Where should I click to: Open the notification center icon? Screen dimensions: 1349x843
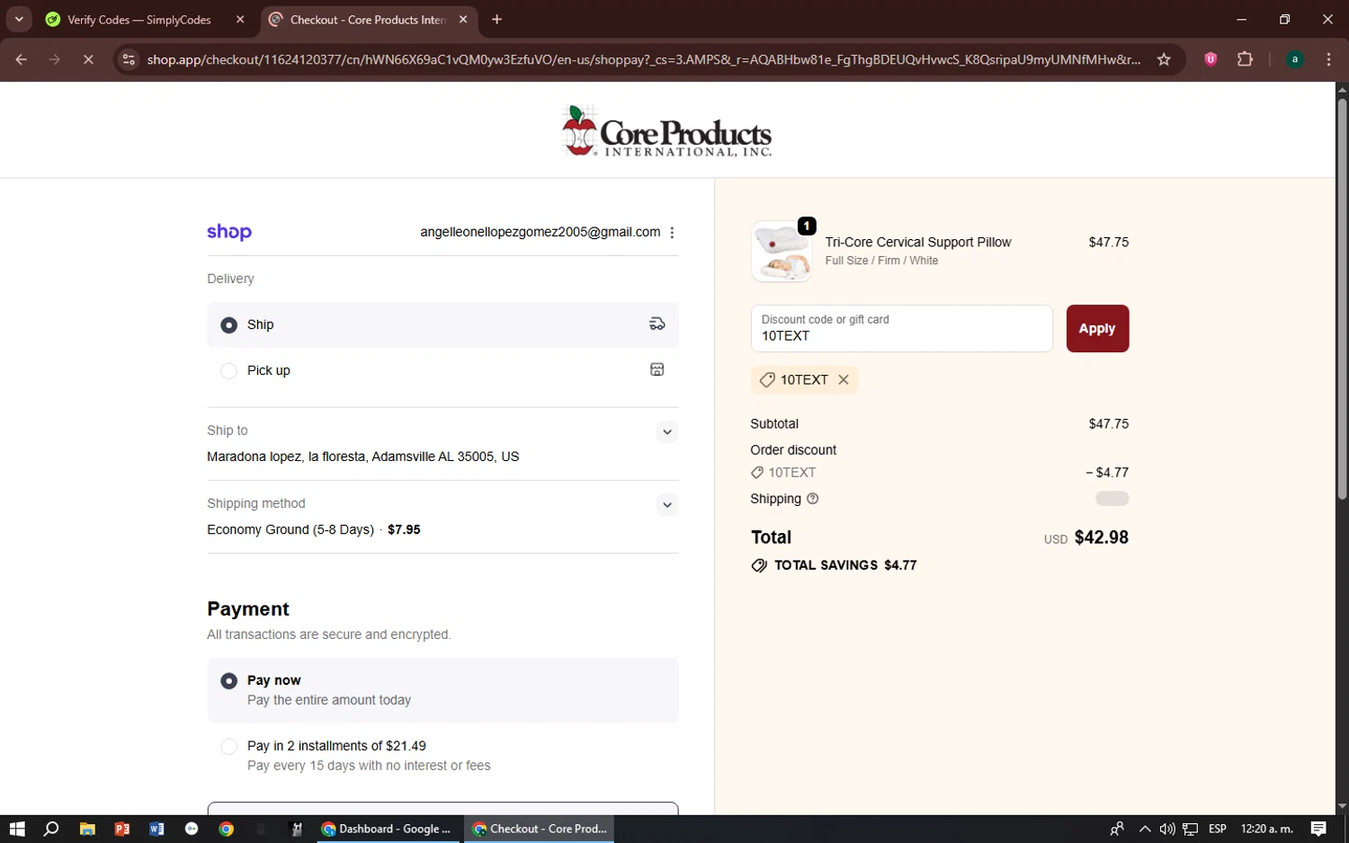(x=1318, y=829)
